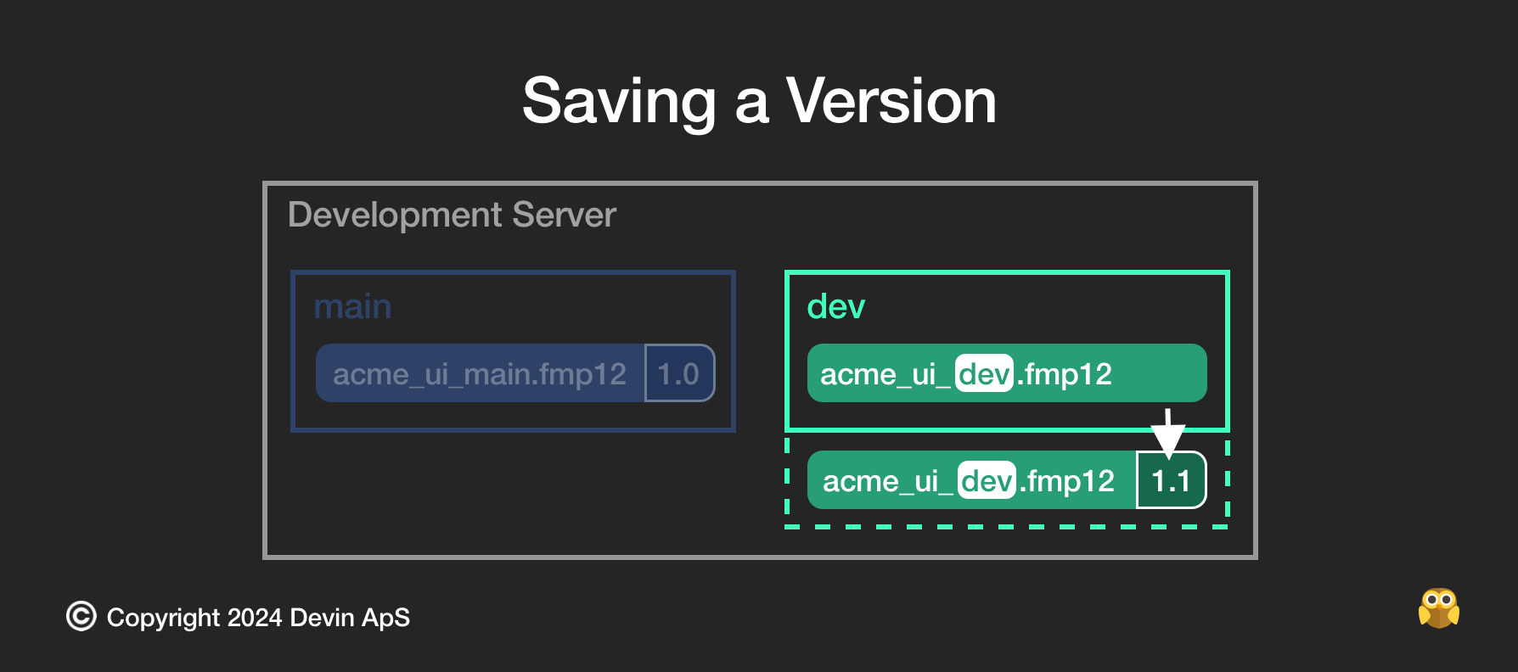Click the owl logo icon
Image resolution: width=1518 pixels, height=672 pixels.
(x=1438, y=608)
